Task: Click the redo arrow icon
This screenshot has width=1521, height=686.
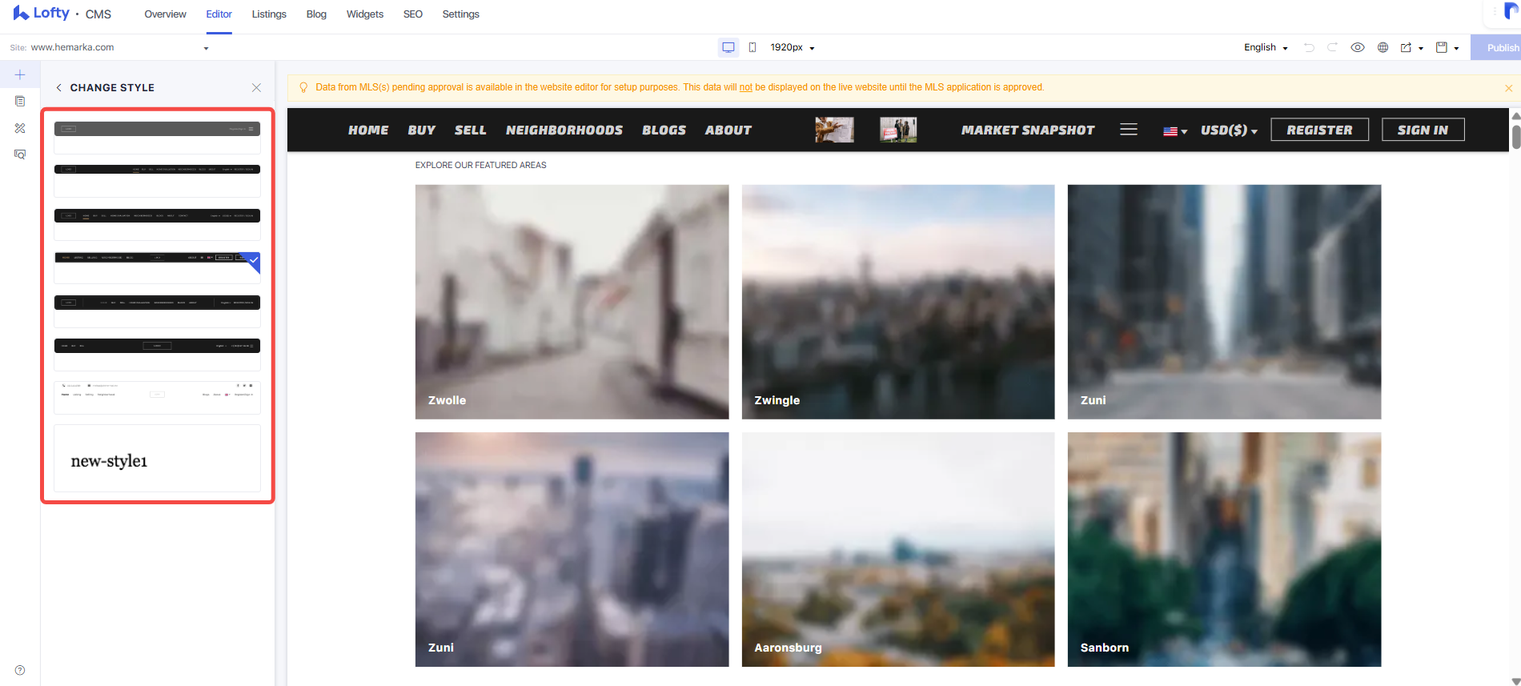Action: 1332,47
